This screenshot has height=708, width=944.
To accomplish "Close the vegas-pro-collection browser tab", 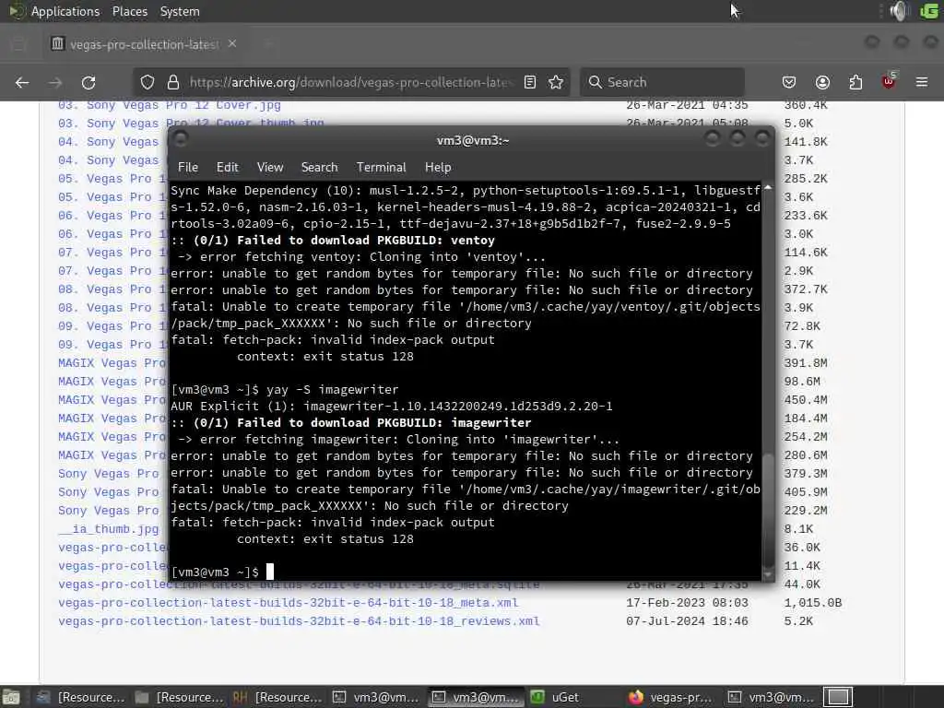I will click(232, 44).
